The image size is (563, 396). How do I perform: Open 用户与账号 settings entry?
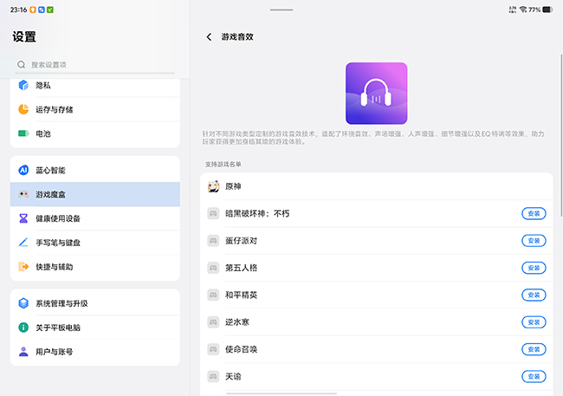(x=95, y=352)
